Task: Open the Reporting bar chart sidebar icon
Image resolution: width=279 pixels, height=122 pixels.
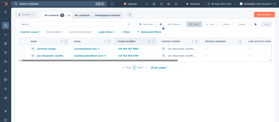Action: (x=5, y=98)
